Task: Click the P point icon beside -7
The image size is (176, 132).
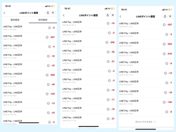Action: pyautogui.click(x=167, y=83)
